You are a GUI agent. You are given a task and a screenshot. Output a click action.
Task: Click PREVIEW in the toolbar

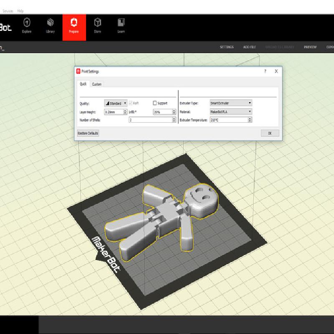(310, 47)
